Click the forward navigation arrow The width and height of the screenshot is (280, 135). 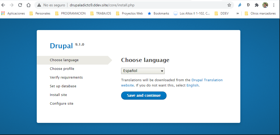coord(12,5)
